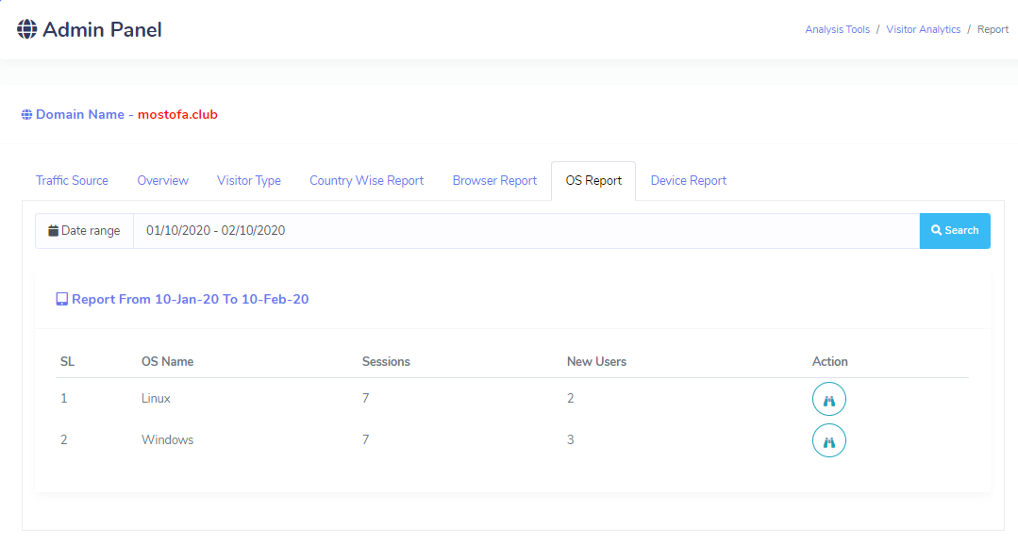
Task: Click the binoculars icon for Windows row
Action: click(x=829, y=440)
